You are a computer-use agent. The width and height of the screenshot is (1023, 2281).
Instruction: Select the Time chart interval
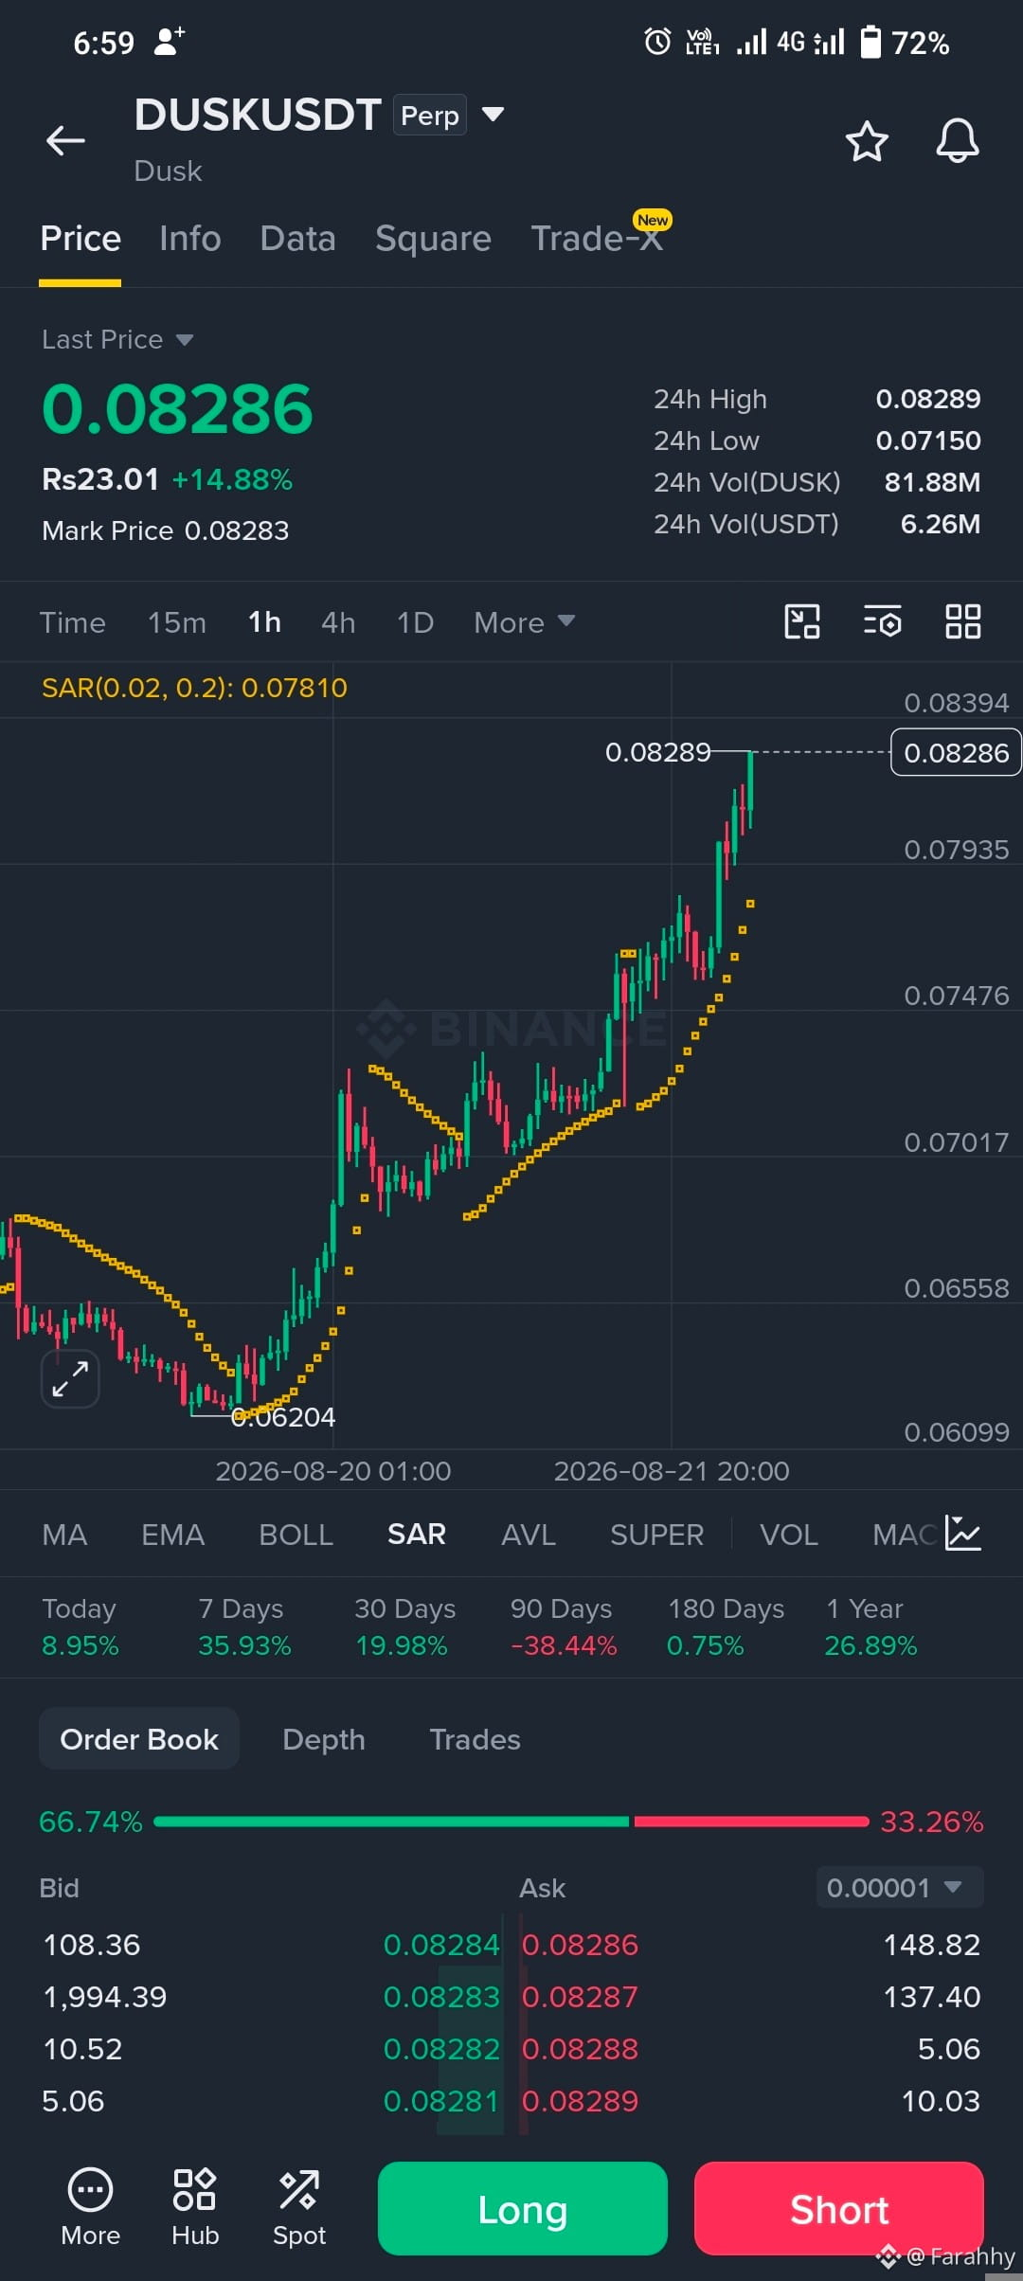73,622
